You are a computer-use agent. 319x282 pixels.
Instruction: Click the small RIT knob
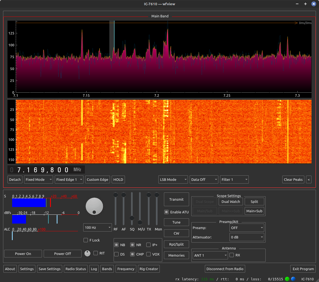click(x=87, y=253)
